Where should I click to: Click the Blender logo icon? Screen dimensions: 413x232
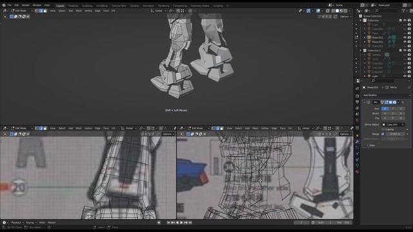3,5
